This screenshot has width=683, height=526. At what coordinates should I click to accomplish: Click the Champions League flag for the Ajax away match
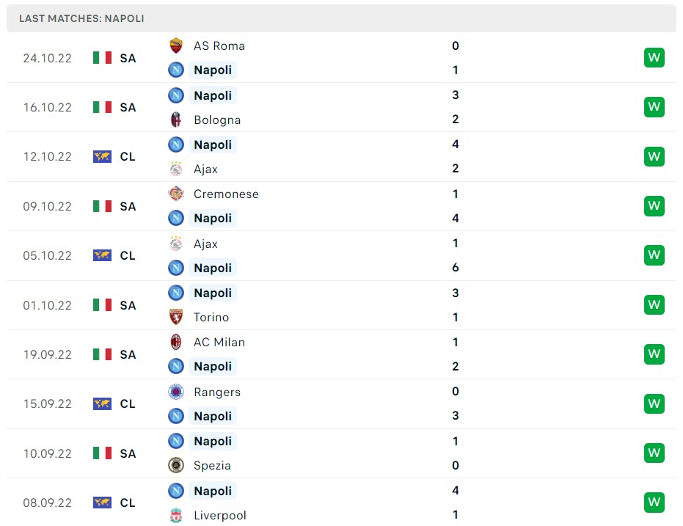103,255
